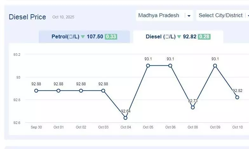
Task: Click the Oct 10, 2025 date label
Action: click(63, 17)
